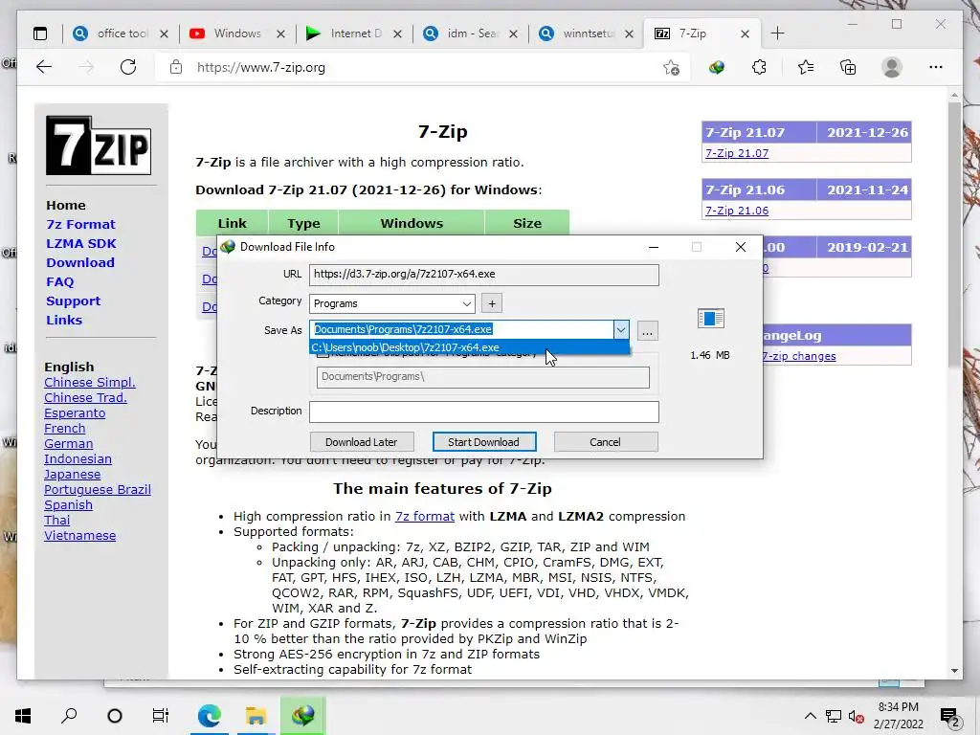The width and height of the screenshot is (980, 735).
Task: Browse for save location with ellipsis button
Action: 648,331
